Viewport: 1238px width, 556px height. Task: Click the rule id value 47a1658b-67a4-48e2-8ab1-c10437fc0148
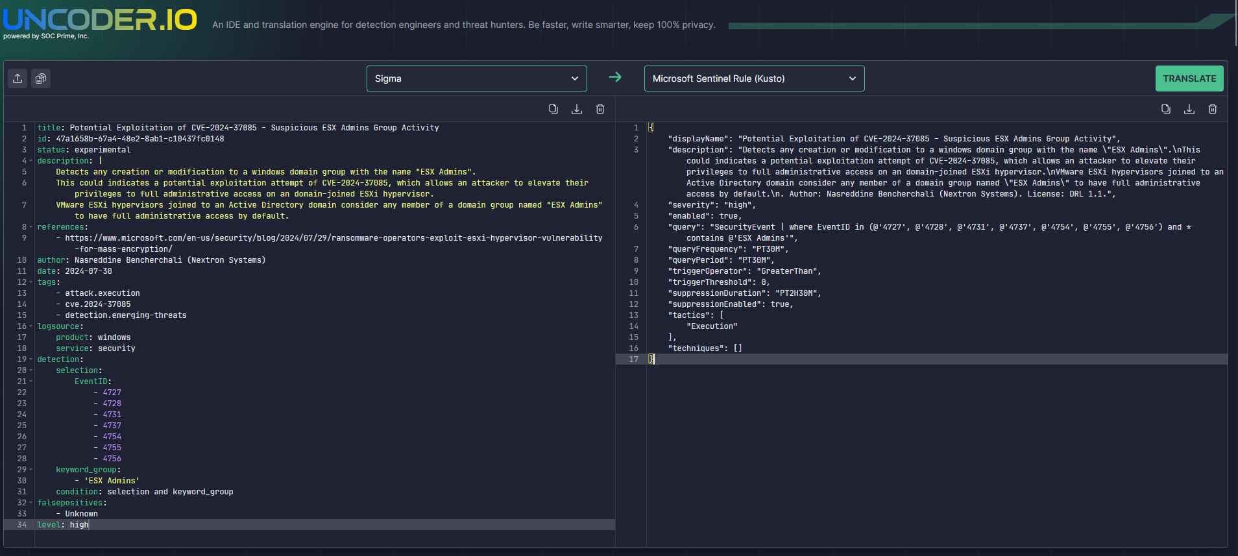140,139
